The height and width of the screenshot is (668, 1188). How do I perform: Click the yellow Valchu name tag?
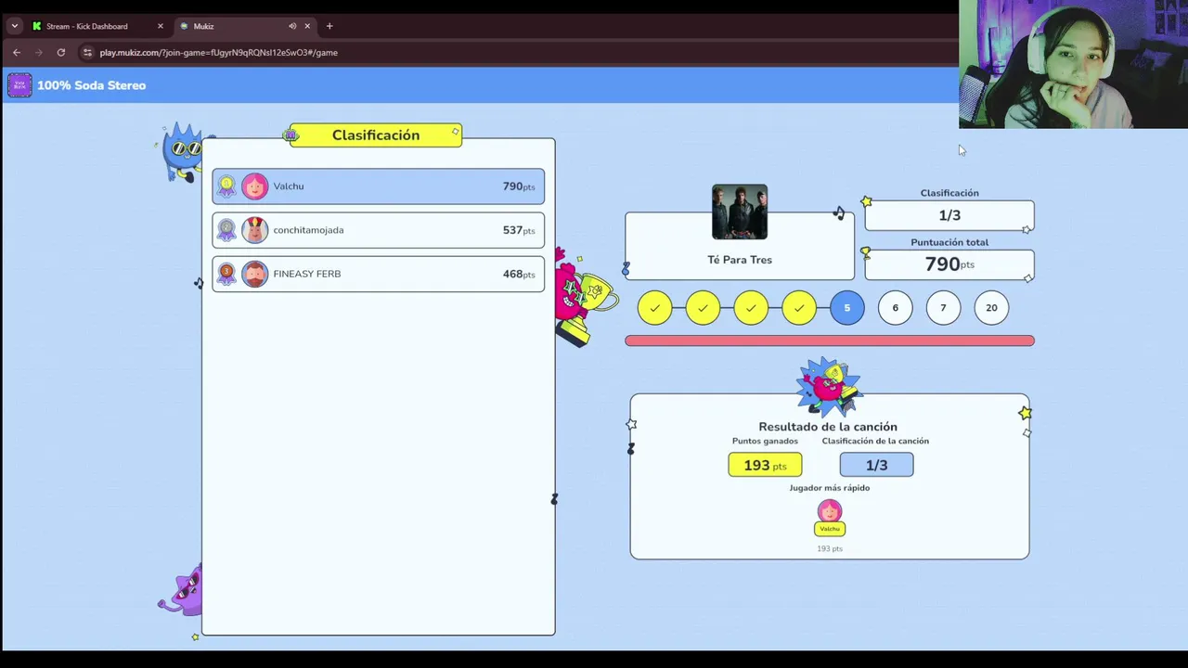[830, 529]
